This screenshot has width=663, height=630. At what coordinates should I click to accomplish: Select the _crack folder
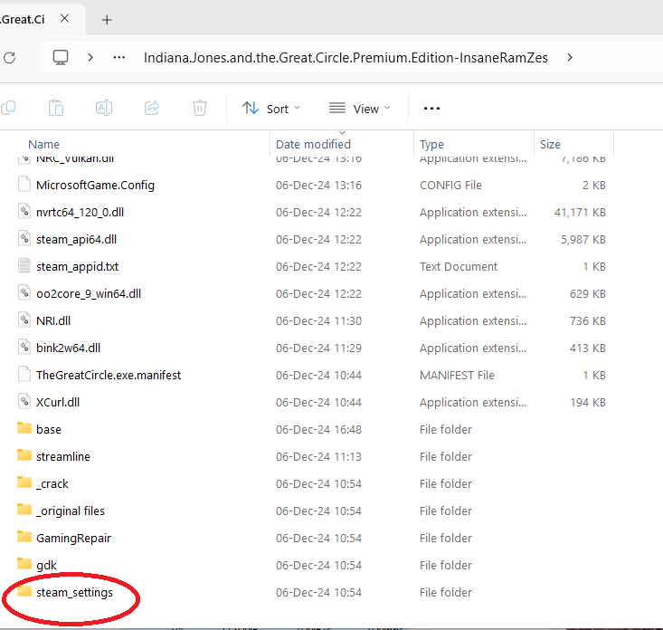coord(52,483)
